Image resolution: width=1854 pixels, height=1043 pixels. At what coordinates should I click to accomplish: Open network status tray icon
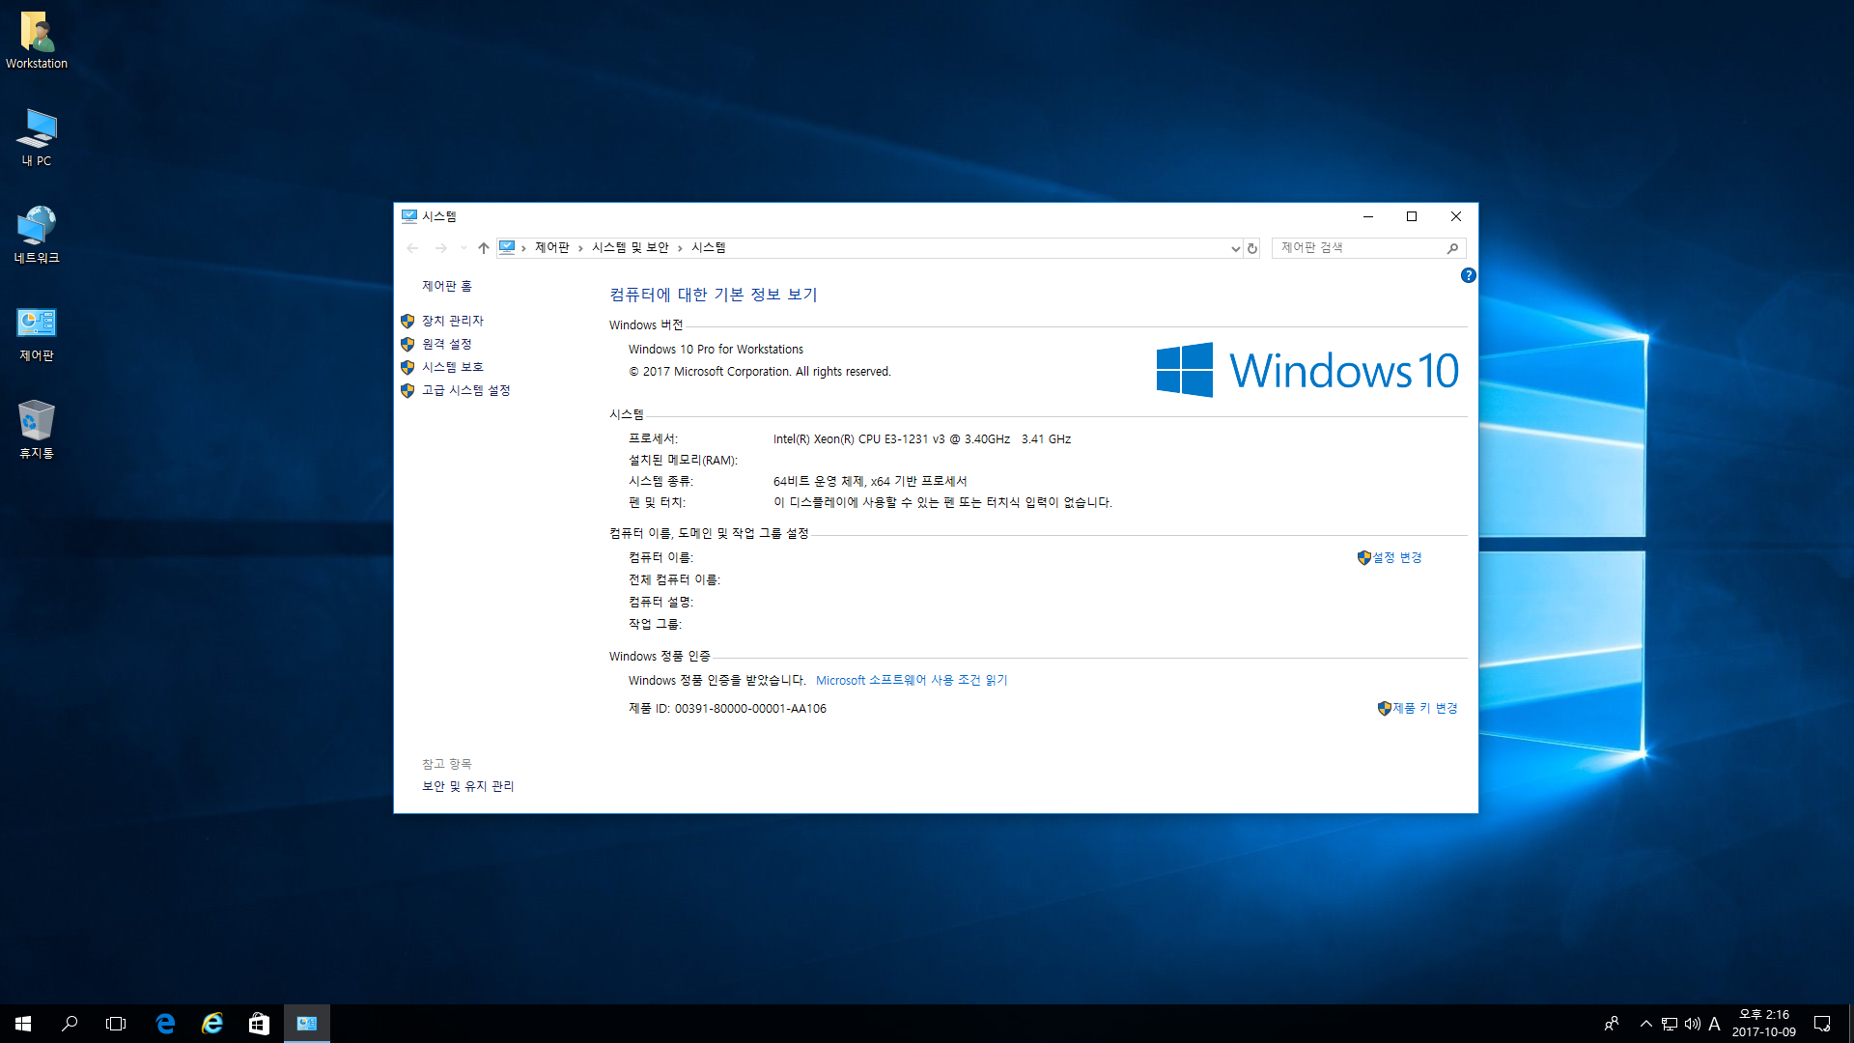click(x=1670, y=1024)
